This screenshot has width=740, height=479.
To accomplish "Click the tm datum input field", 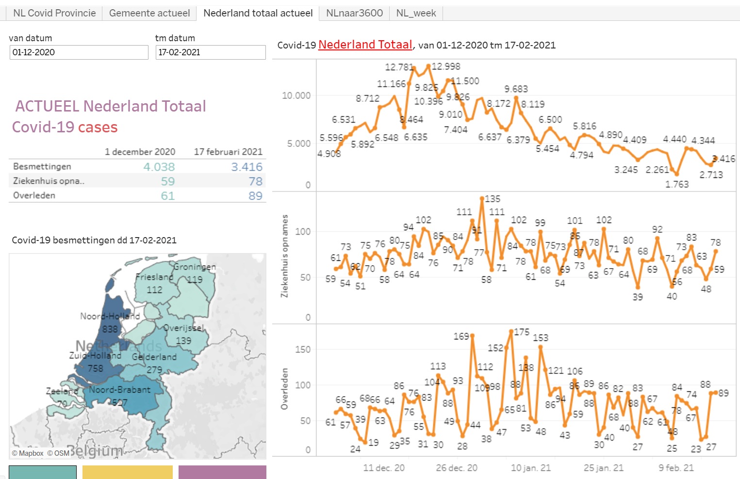I will [x=211, y=52].
